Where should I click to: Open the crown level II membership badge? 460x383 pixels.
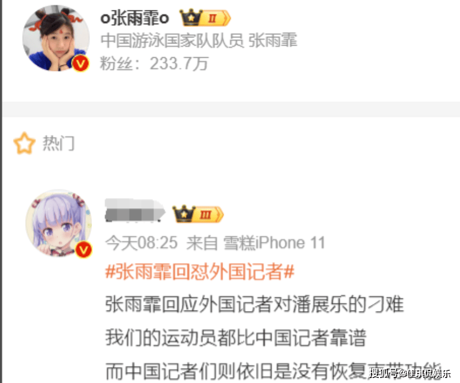point(205,18)
